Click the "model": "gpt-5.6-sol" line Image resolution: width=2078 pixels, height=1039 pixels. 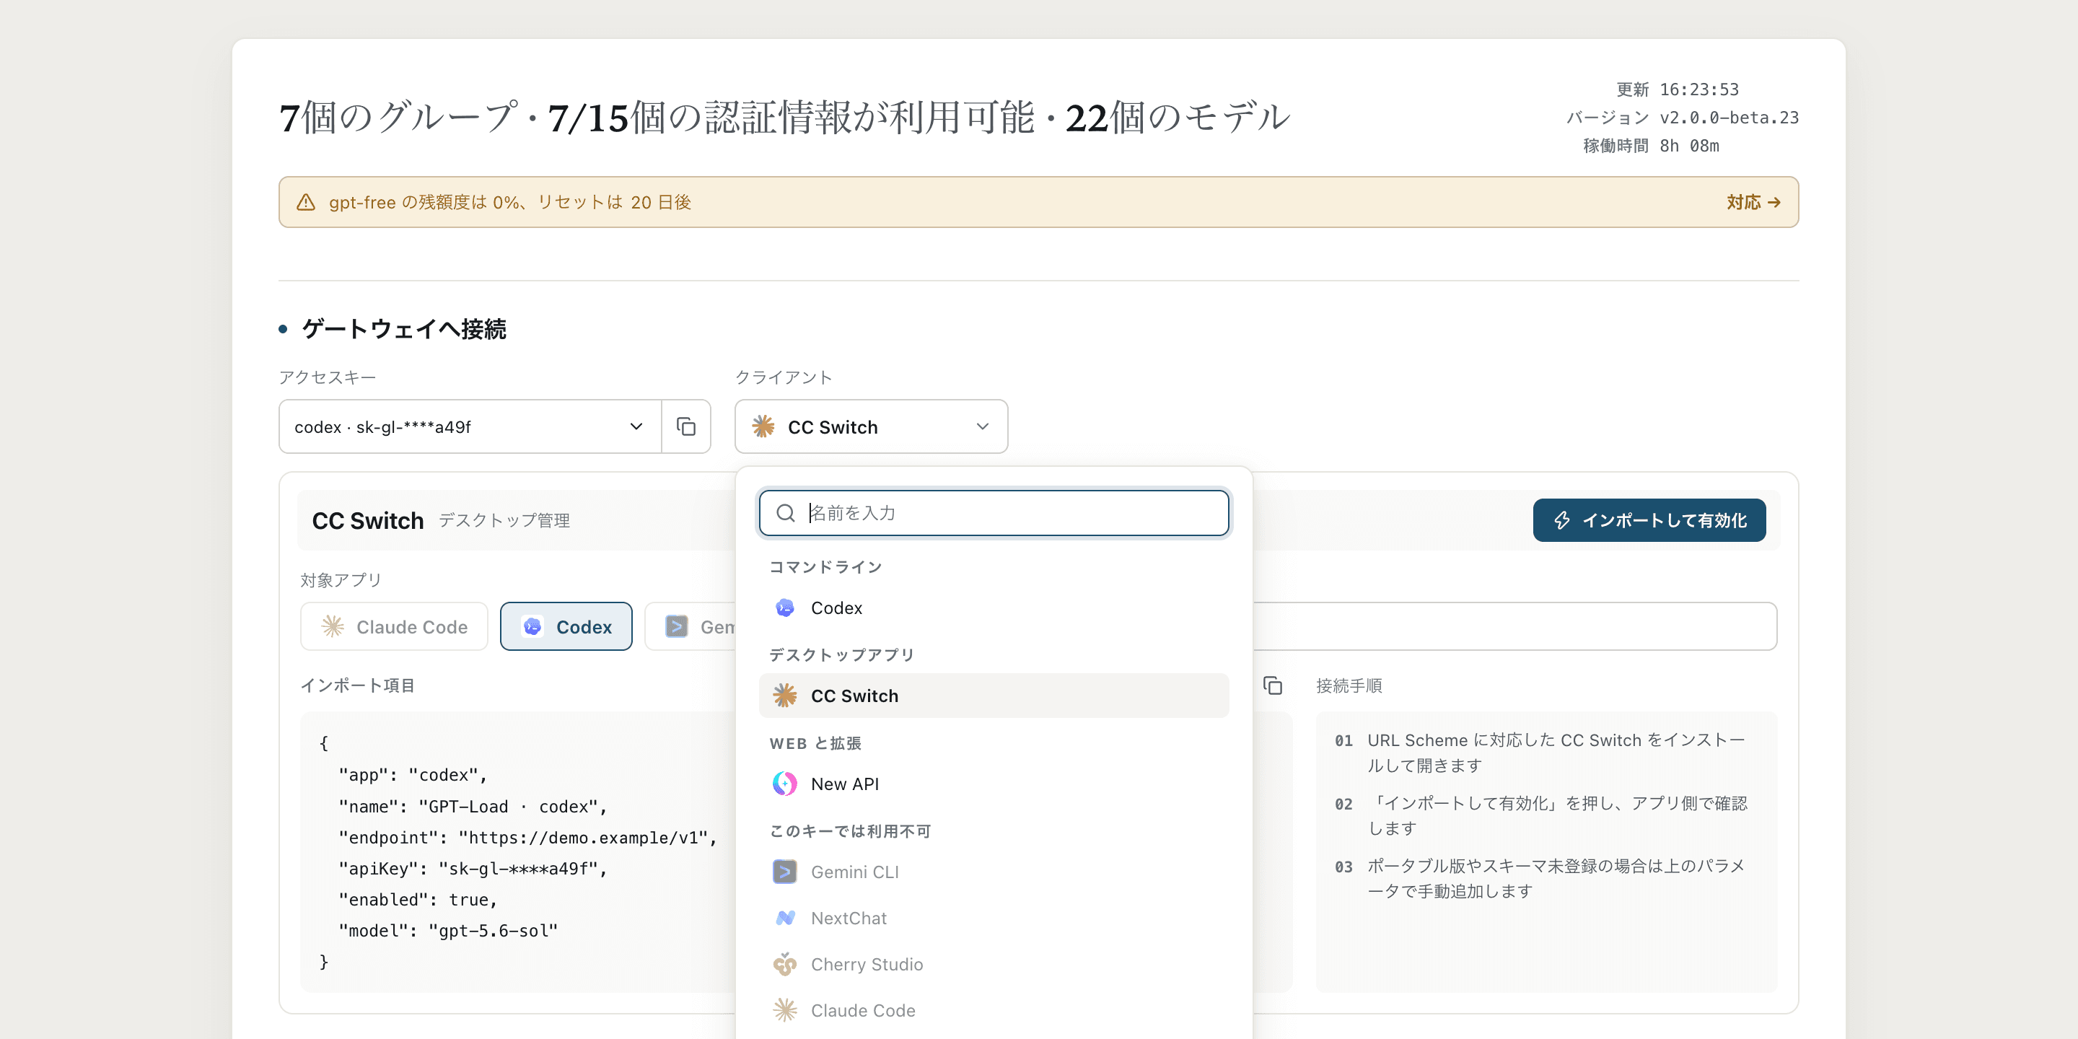tap(449, 931)
